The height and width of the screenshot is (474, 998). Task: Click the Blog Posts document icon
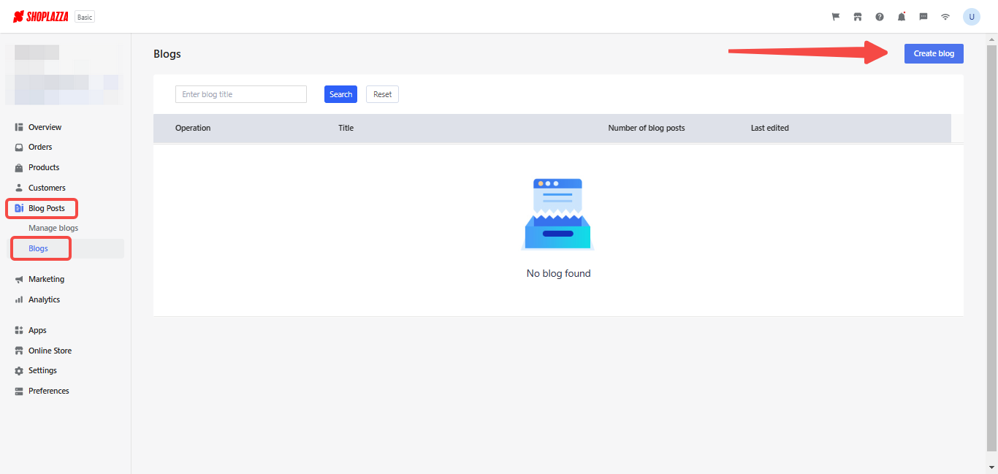(x=19, y=208)
